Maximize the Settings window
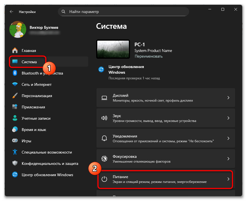247x201 pixels. tap(222, 9)
